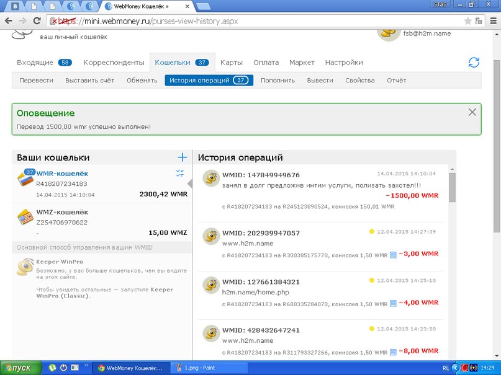The width and height of the screenshot is (501, 375).
Task: Switch to the Карты tab
Action: (232, 63)
